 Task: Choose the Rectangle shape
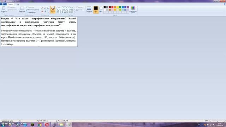65,7
